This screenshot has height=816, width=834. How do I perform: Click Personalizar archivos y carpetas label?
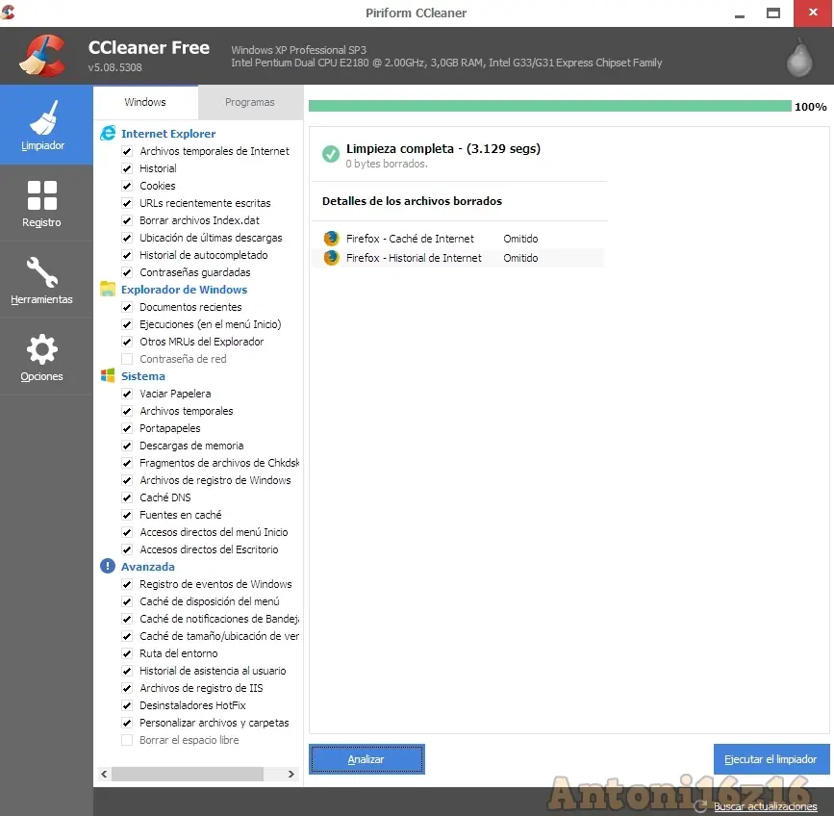point(215,723)
